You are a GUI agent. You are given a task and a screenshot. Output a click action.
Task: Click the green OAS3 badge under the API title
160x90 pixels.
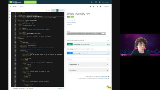pyautogui.click(x=72, y=17)
